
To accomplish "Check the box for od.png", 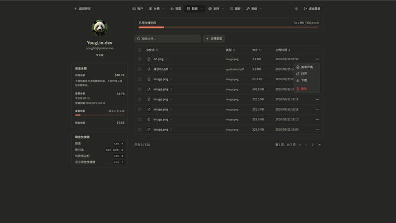I will click(139, 59).
